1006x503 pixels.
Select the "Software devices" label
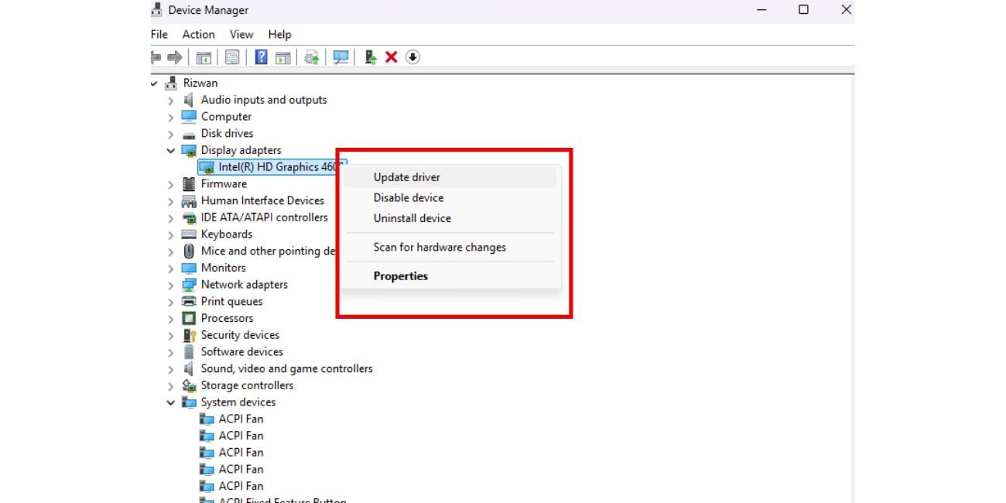click(x=241, y=352)
